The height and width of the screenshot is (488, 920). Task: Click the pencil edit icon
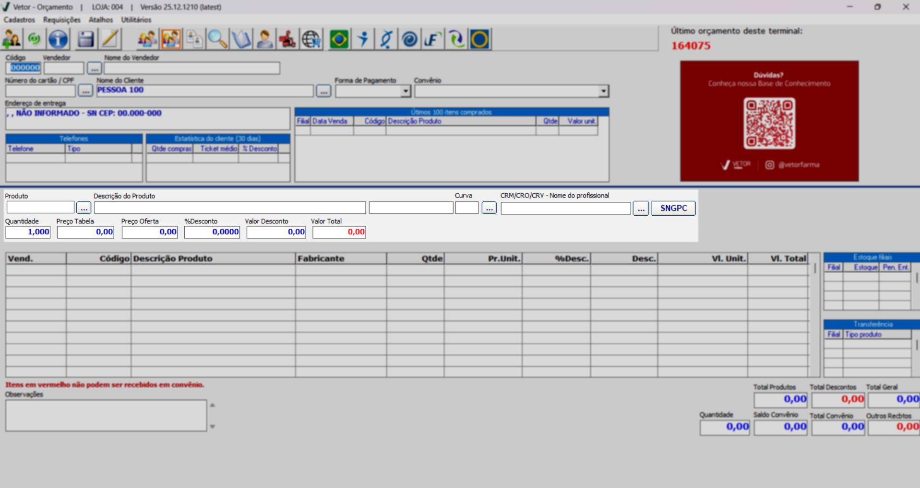tap(110, 39)
